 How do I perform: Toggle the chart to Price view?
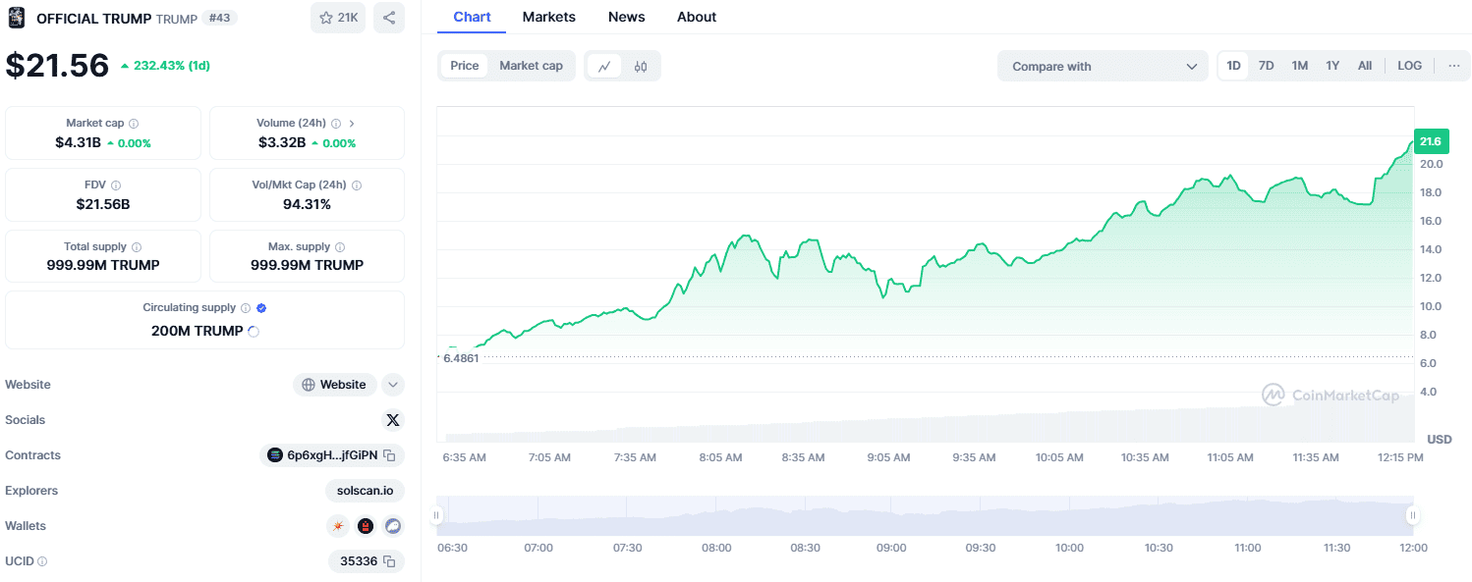[465, 66]
